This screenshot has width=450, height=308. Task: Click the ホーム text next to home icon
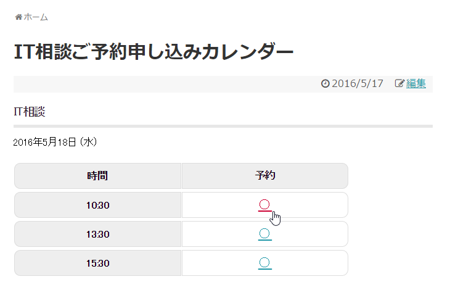[x=36, y=17]
